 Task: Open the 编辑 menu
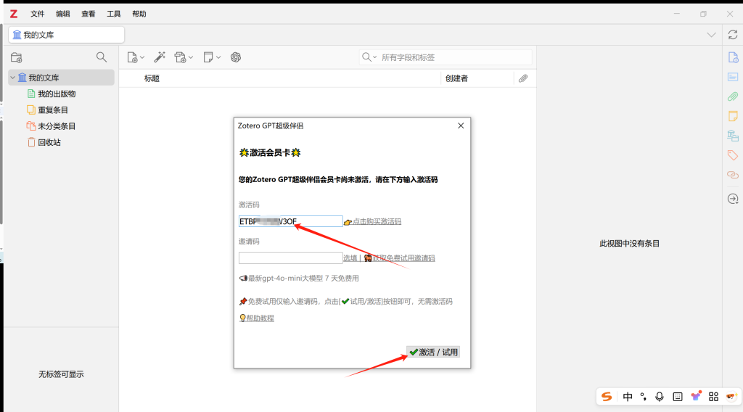pos(62,14)
